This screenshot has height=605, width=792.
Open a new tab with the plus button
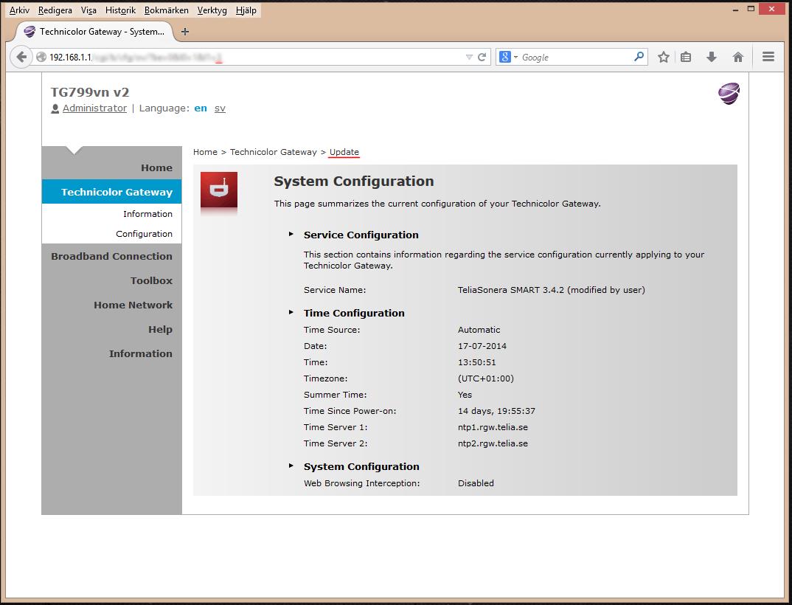pos(185,32)
